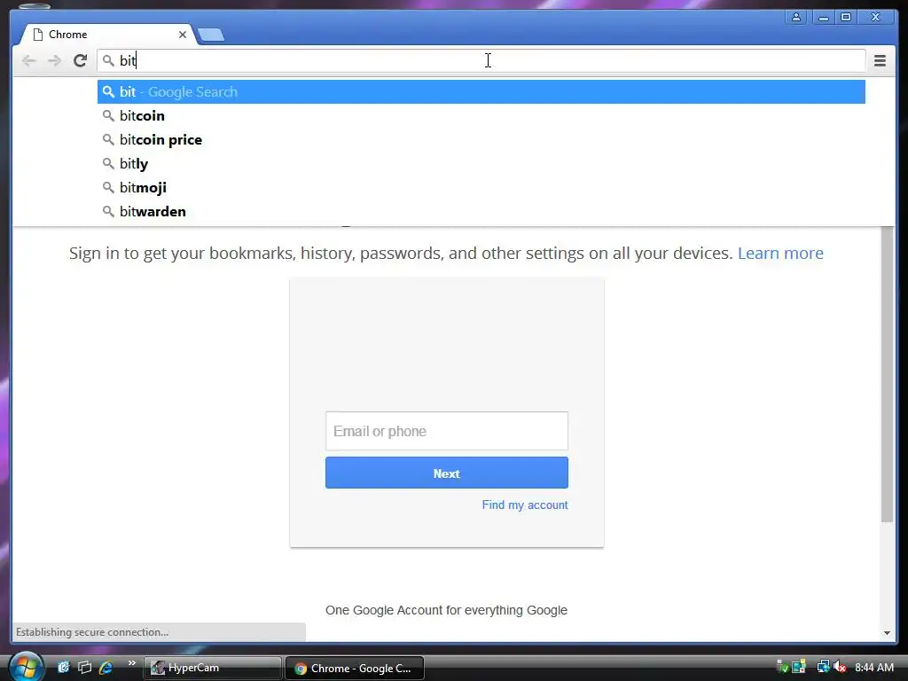The height and width of the screenshot is (681, 908).
Task: Maximize the Chrome window
Action: [845, 18]
